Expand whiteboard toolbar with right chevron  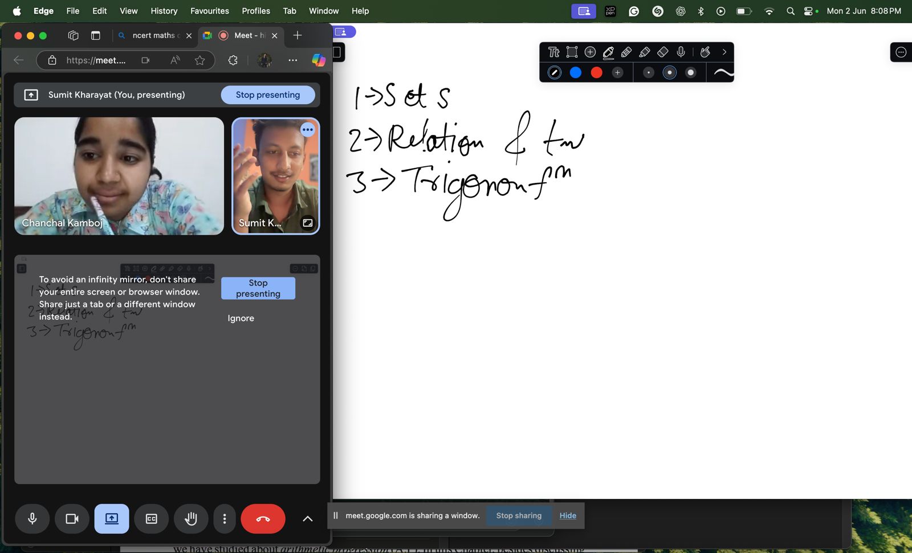pos(724,52)
